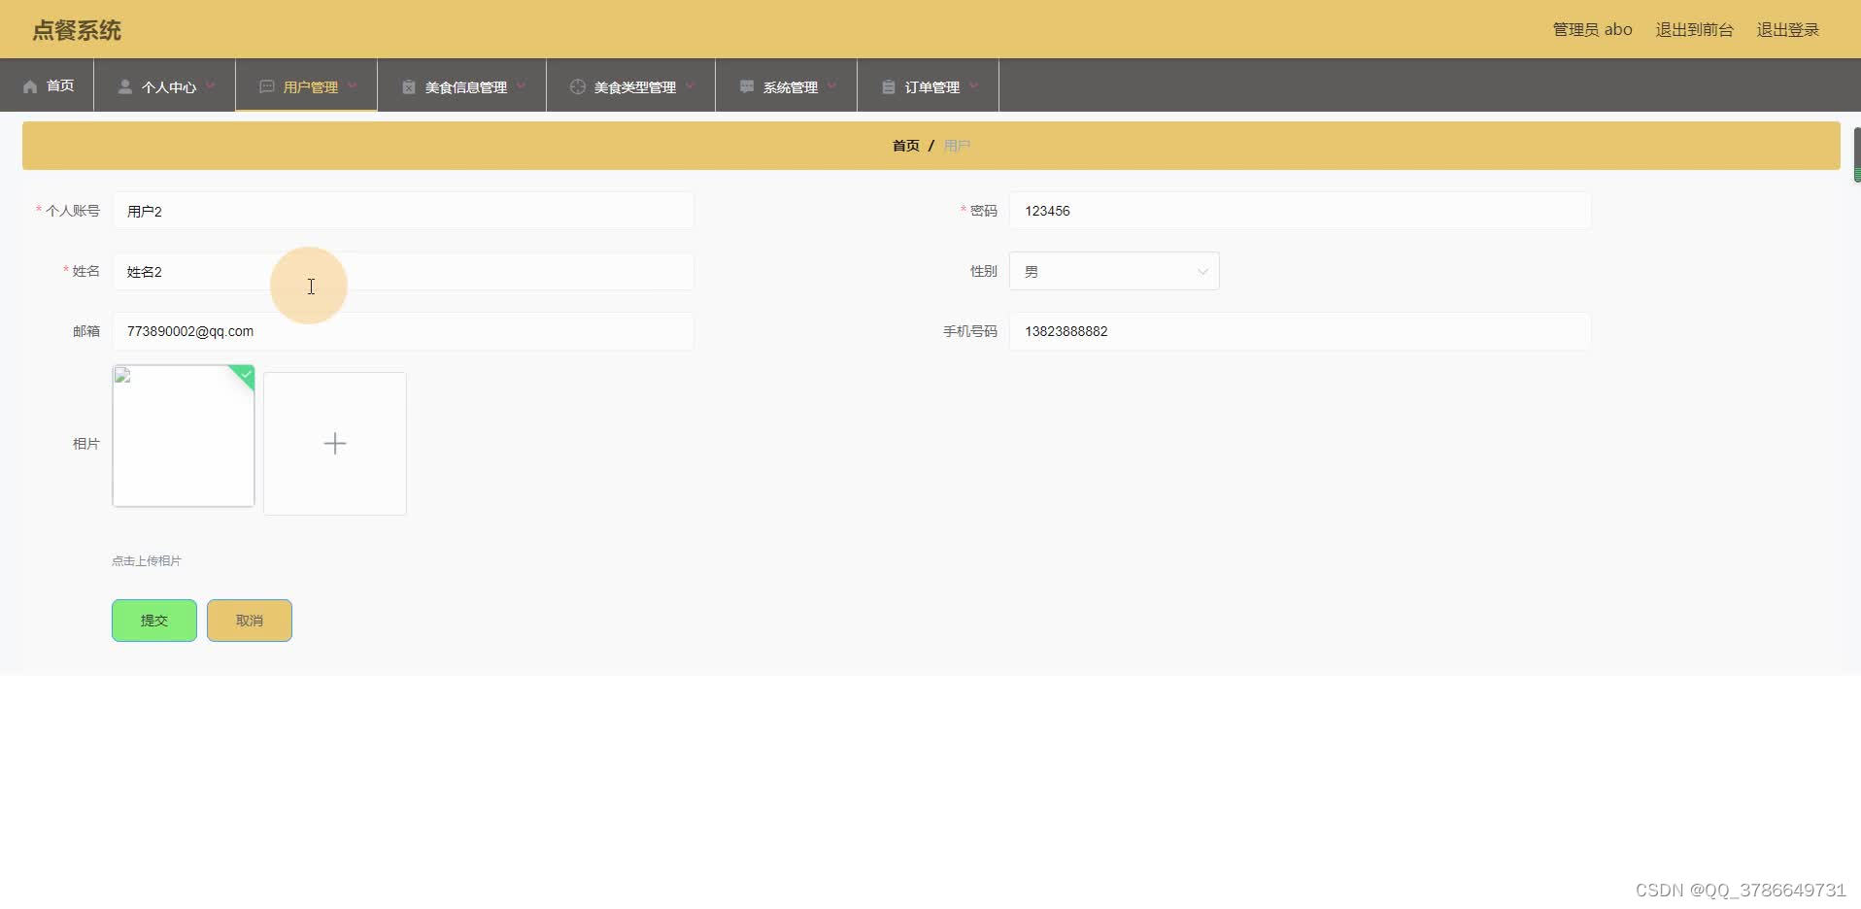This screenshot has width=1861, height=909.
Task: Open the 美食信息管理 menu
Action: (x=462, y=85)
